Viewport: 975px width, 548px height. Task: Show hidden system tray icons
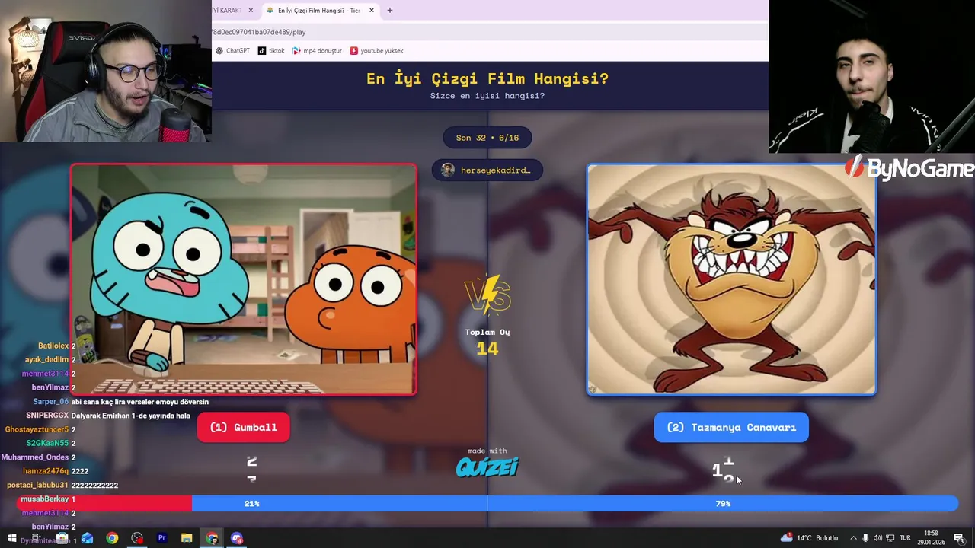[x=853, y=538]
